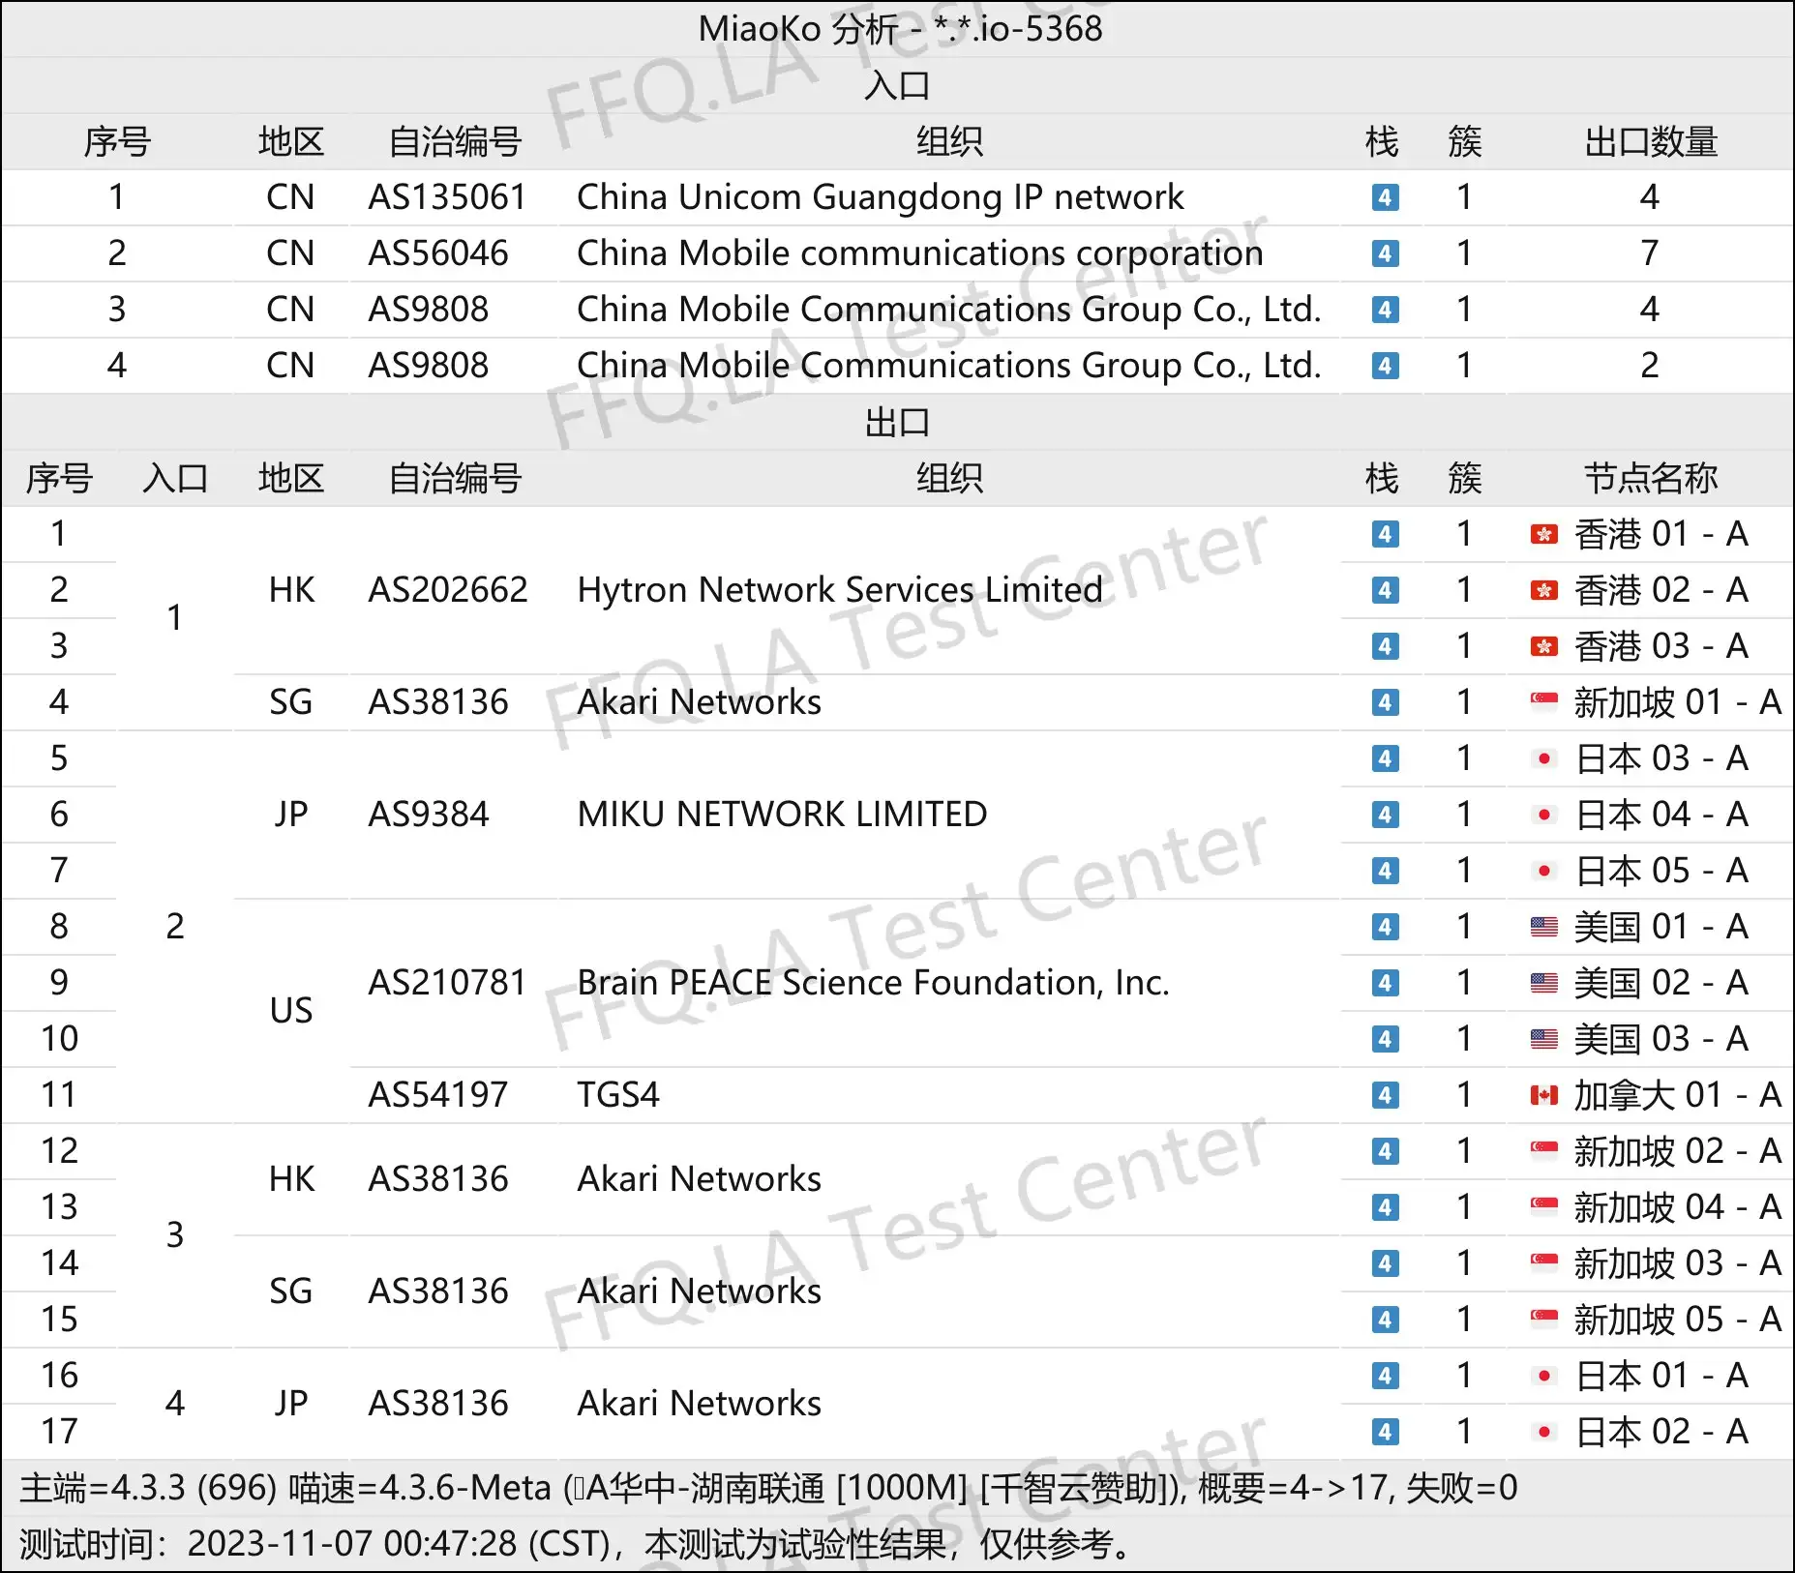1795x1573 pixels.
Task: Select the Hytron Network Services Limited organization
Action: pyautogui.click(x=839, y=590)
